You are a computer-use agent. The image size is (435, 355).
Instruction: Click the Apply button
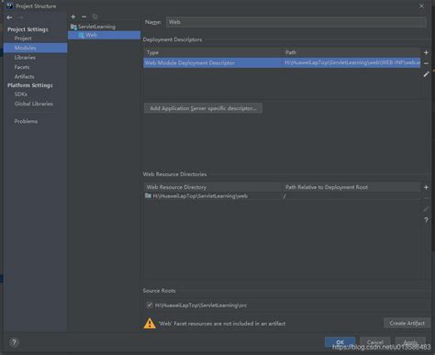click(x=410, y=342)
